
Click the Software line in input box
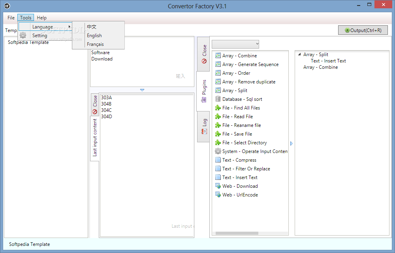[100, 53]
